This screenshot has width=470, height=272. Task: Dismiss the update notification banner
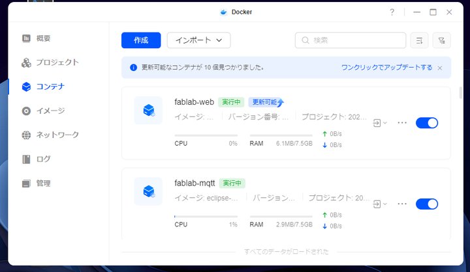click(x=440, y=68)
